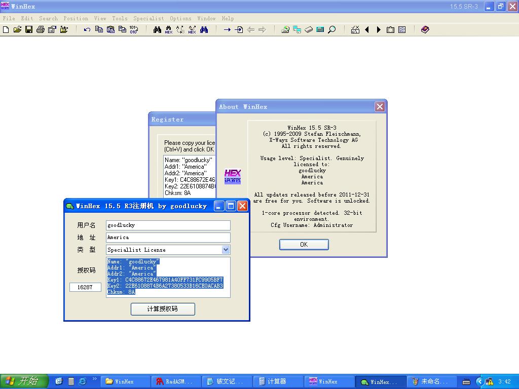Click the New file icon
The width and height of the screenshot is (519, 389).
point(6,30)
